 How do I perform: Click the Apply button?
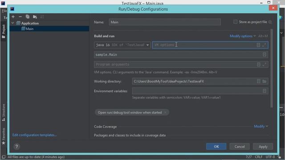pos(263,146)
